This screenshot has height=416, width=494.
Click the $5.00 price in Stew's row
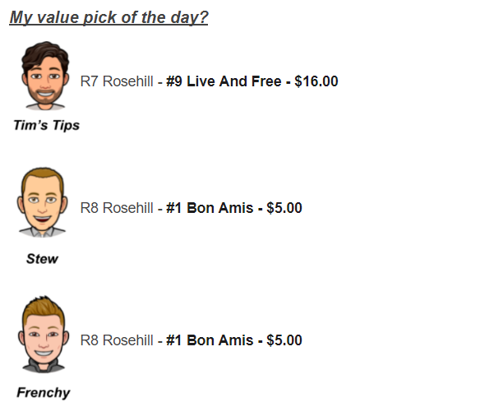tap(284, 208)
